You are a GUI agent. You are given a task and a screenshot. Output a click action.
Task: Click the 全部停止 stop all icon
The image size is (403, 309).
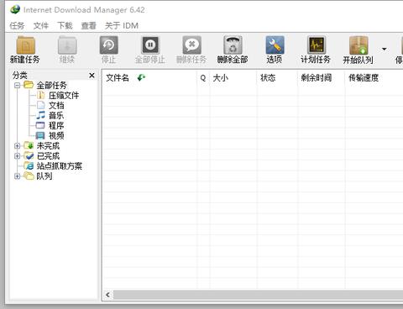pos(150,45)
